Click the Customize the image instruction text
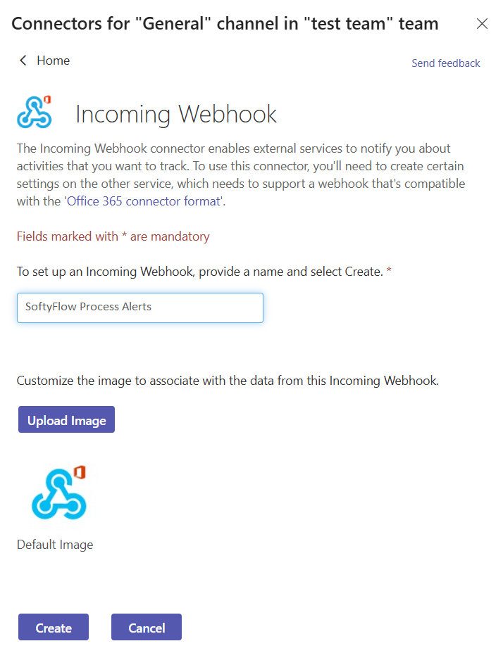This screenshot has width=503, height=653. pos(228,381)
